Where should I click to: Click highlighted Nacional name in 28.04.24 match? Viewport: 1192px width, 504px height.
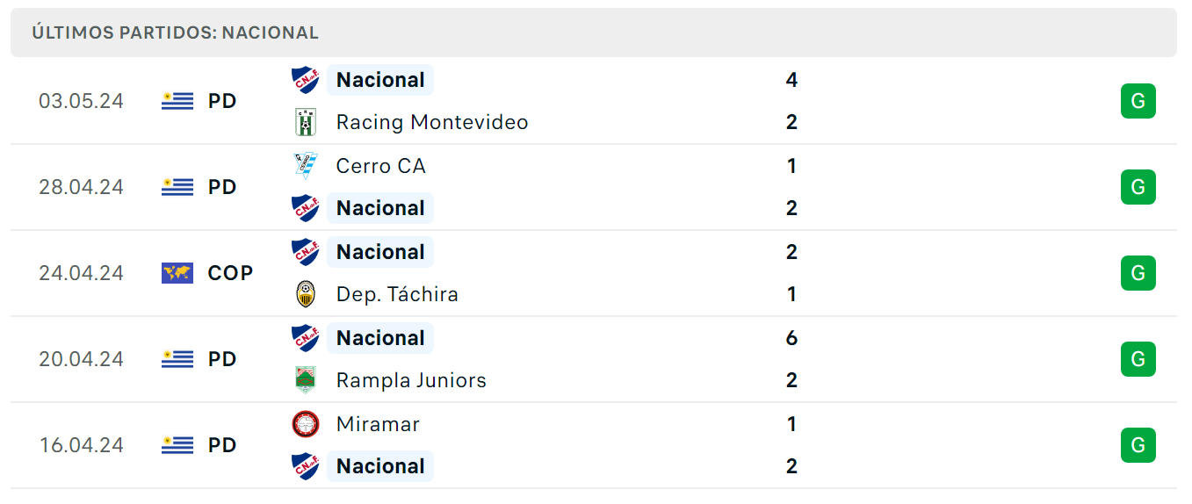coord(380,208)
